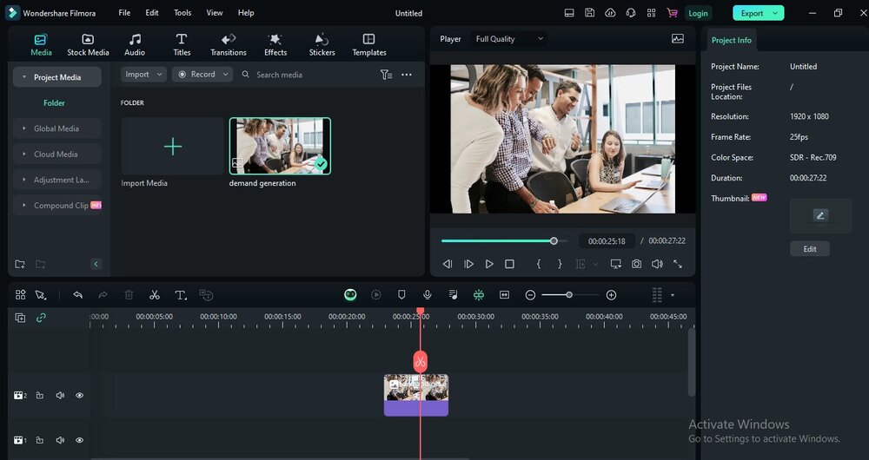Open the Help menu

246,13
